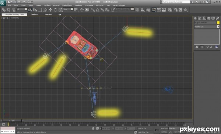Pick the Rectangular Selection Region tool
Viewport: 221px width, 134px height.
pyautogui.click(x=40, y=10)
